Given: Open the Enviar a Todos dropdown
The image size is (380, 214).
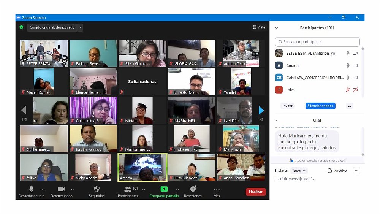Looking at the screenshot, I should [x=299, y=171].
